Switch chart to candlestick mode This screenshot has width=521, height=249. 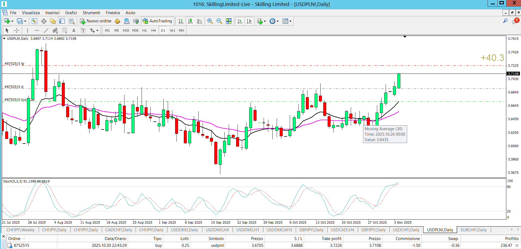[190, 21]
